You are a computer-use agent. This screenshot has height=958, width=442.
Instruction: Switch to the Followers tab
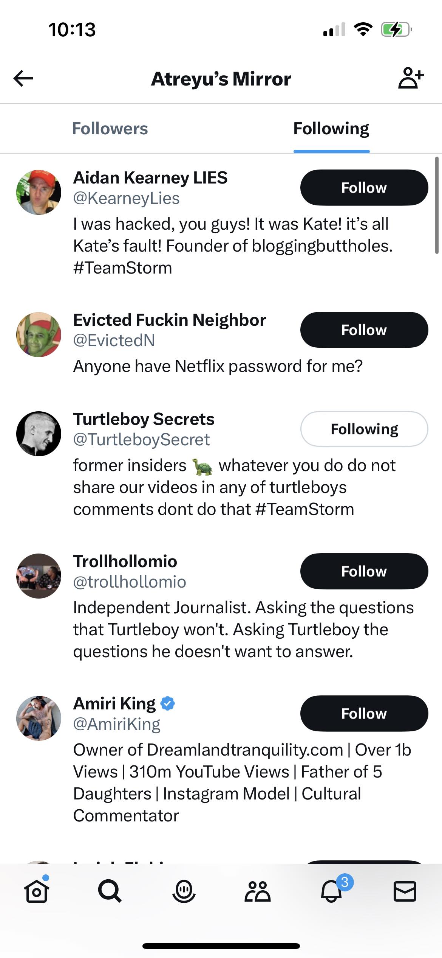tap(110, 129)
